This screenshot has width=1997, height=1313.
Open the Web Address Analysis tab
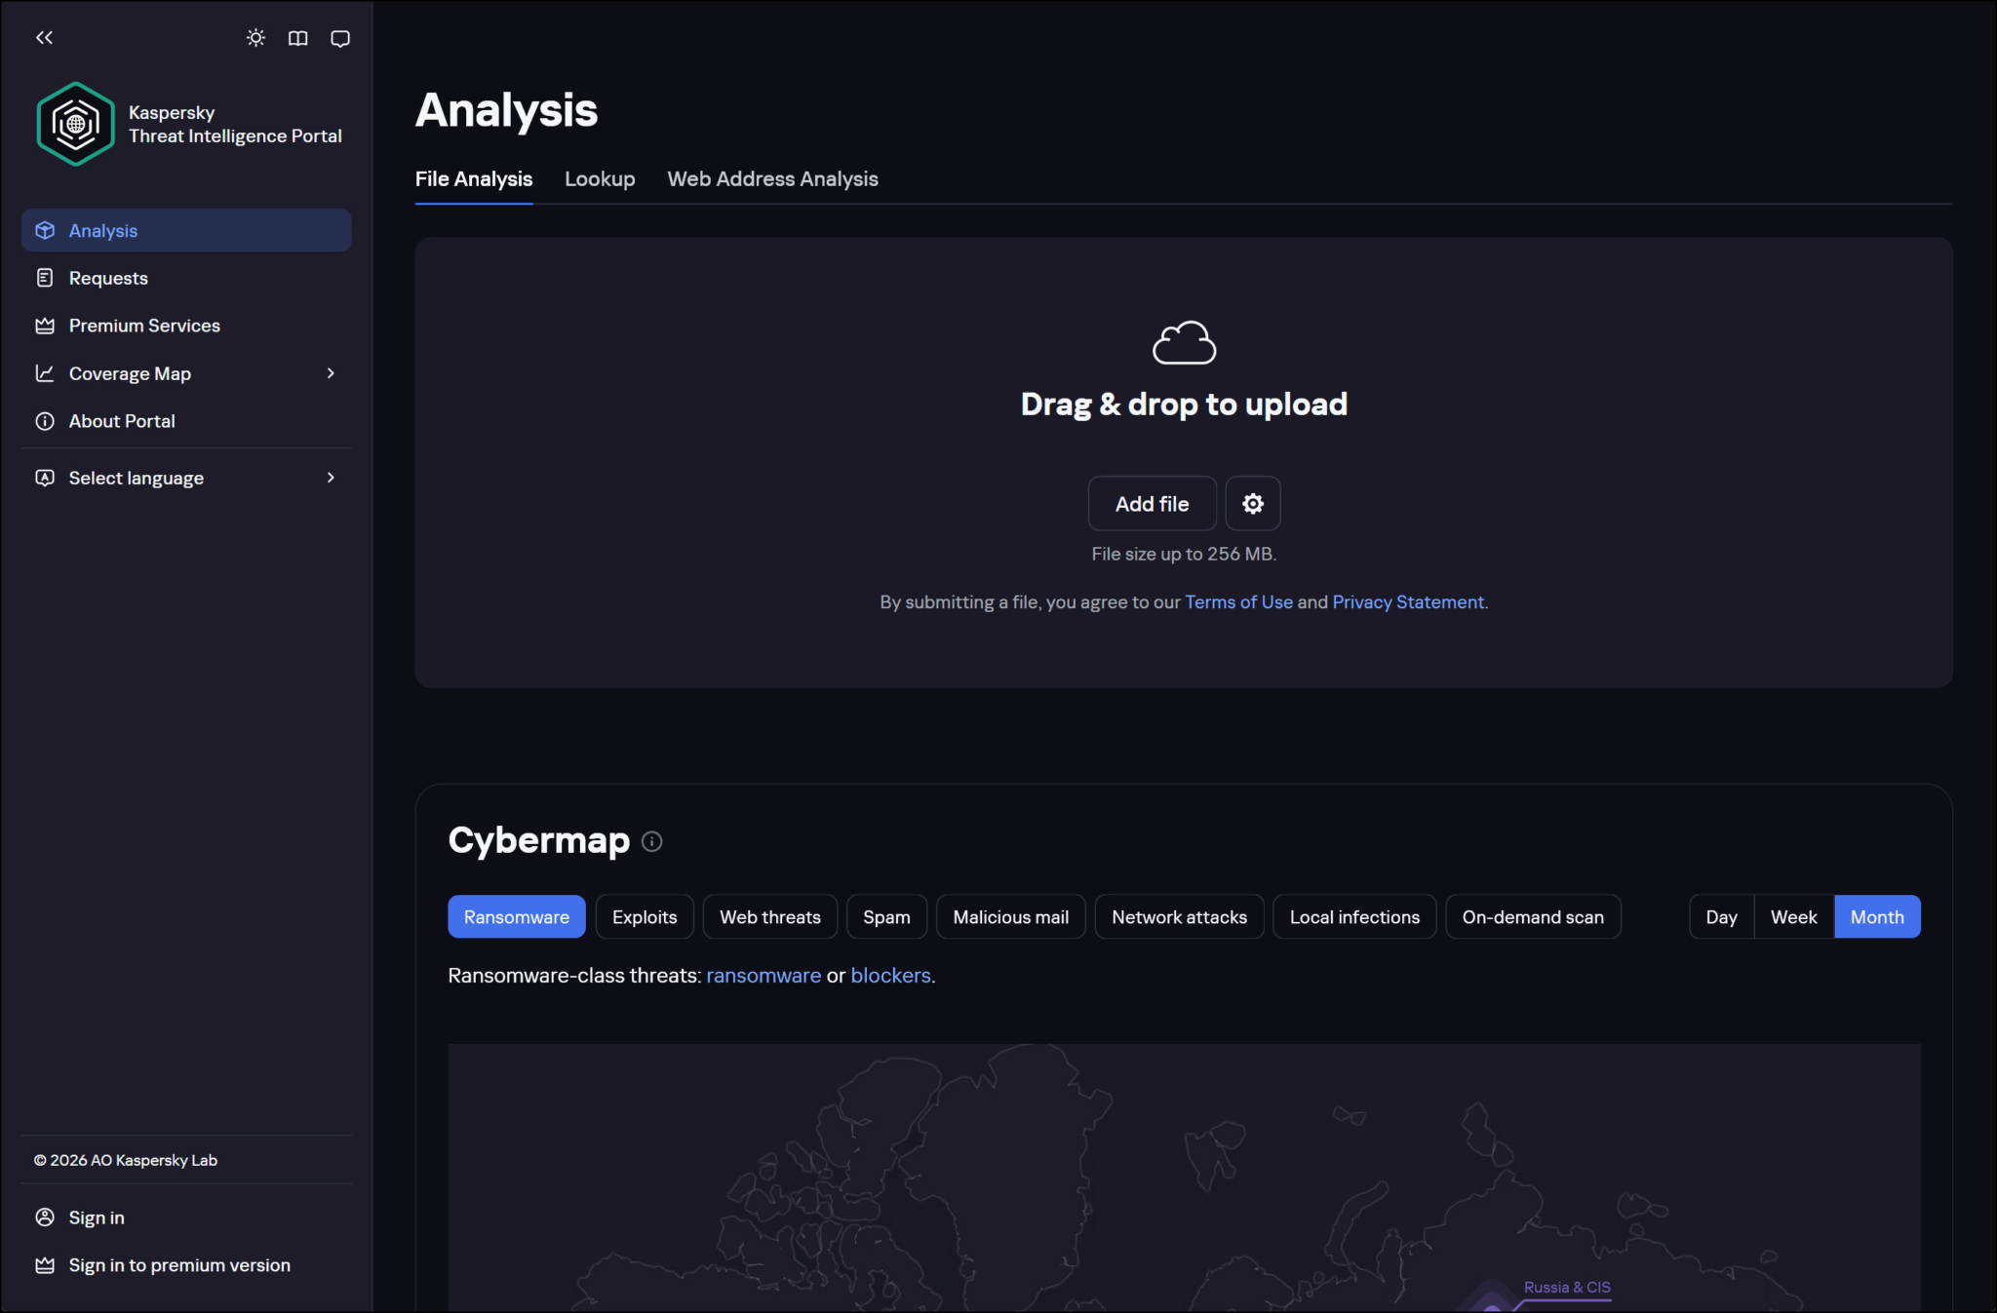click(772, 179)
